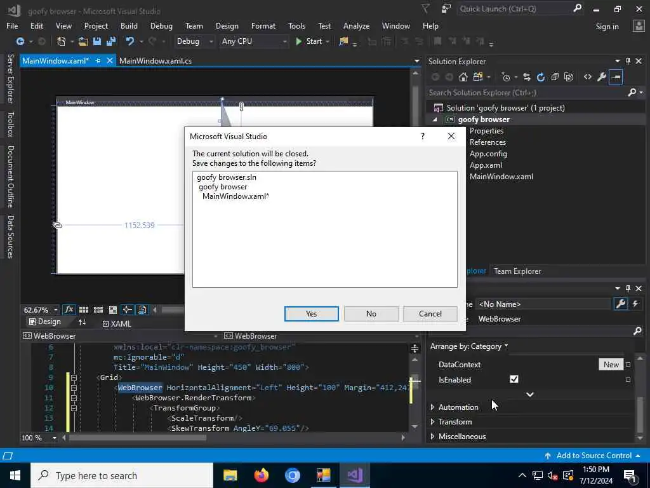Toggle snapping to snaplines icon
Viewport: 650px width, 488px height.
pyautogui.click(x=127, y=309)
